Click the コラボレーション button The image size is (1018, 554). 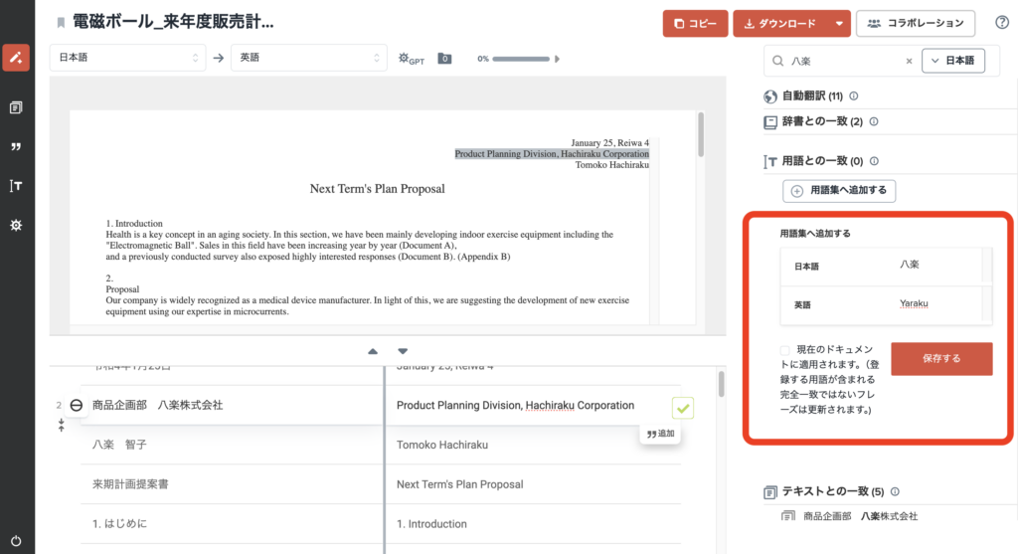tap(916, 23)
